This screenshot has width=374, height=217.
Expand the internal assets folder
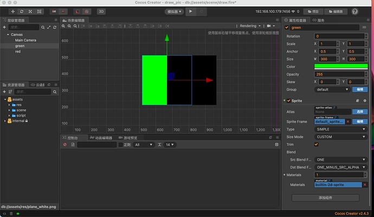5,121
